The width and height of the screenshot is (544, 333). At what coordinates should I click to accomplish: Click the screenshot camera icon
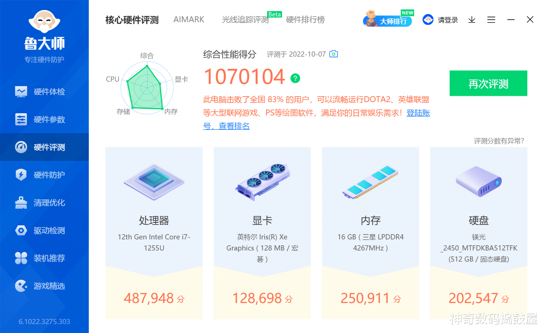[x=333, y=54]
